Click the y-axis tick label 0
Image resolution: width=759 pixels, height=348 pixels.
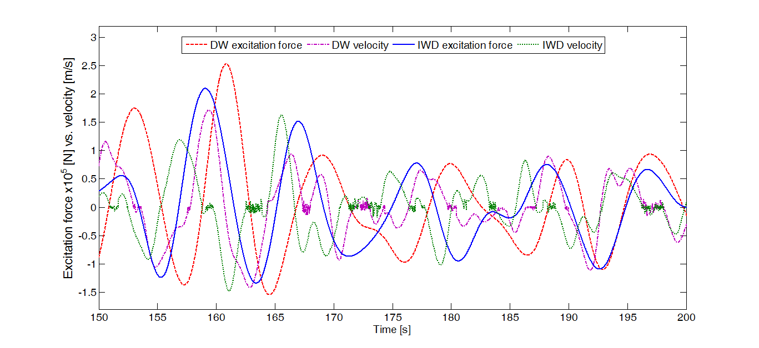[x=92, y=207]
